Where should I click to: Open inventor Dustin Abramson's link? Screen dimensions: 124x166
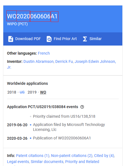(x=38, y=61)
